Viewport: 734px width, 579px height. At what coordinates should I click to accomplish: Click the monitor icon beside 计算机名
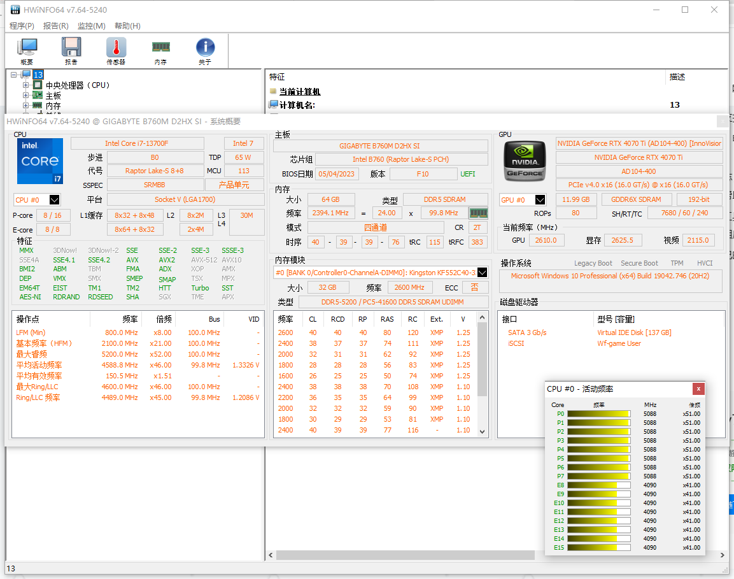pos(273,104)
